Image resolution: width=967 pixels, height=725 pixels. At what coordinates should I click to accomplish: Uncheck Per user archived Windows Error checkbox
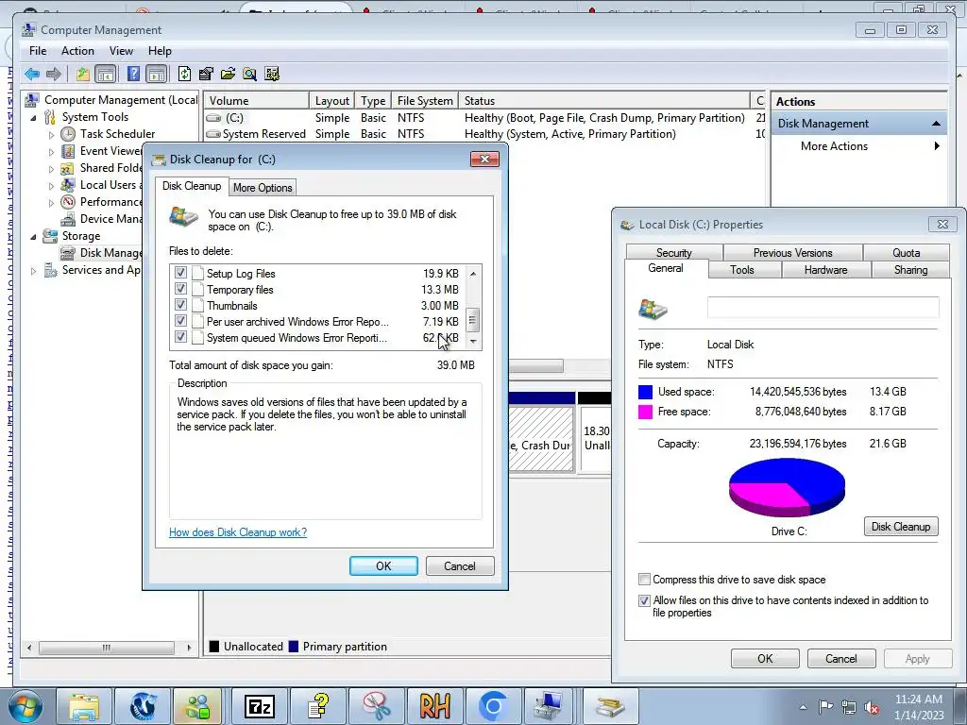coord(180,321)
